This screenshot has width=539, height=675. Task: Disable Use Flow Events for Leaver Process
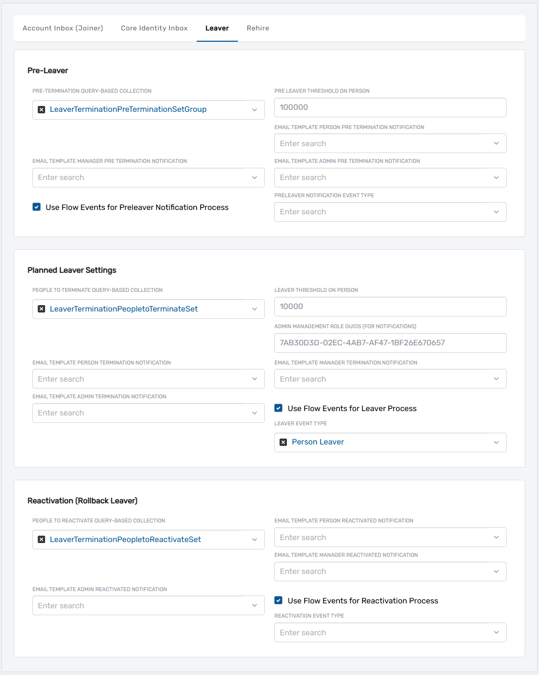tap(278, 408)
